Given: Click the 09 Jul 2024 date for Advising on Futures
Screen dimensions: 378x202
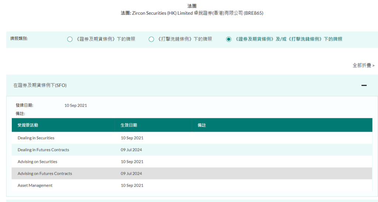Looking at the screenshot, I should pyautogui.click(x=131, y=174).
